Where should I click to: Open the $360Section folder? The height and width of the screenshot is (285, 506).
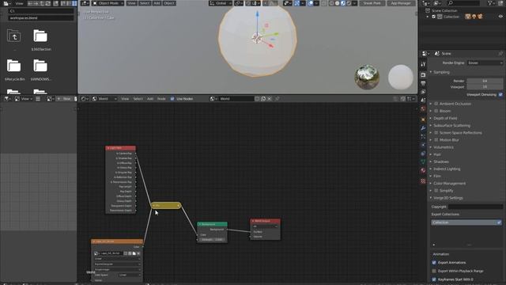(x=40, y=36)
